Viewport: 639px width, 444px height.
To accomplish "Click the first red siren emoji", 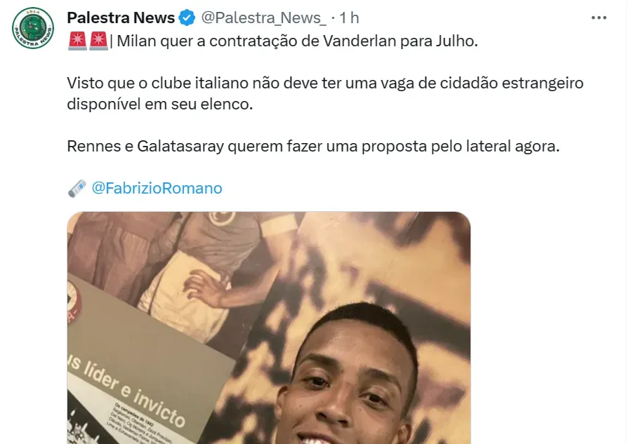I will click(x=77, y=41).
